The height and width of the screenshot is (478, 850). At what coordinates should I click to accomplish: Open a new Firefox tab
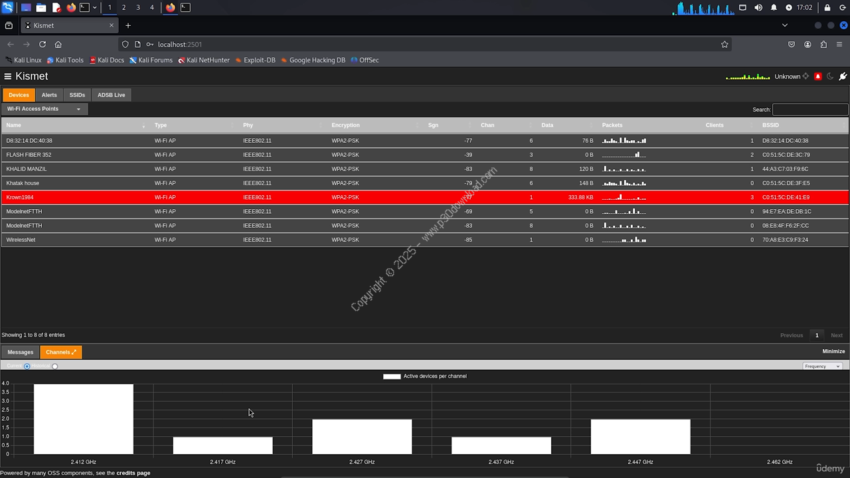128,25
